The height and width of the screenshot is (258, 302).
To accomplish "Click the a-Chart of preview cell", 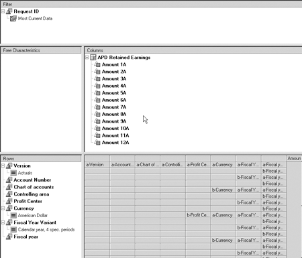I will click(148, 165).
